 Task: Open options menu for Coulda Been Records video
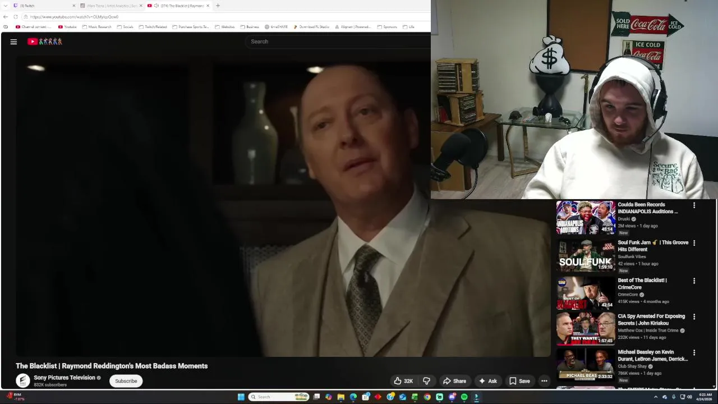click(694, 205)
